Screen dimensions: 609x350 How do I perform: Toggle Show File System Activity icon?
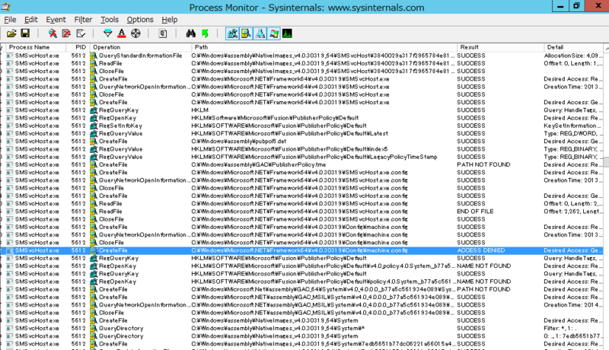tap(246, 33)
